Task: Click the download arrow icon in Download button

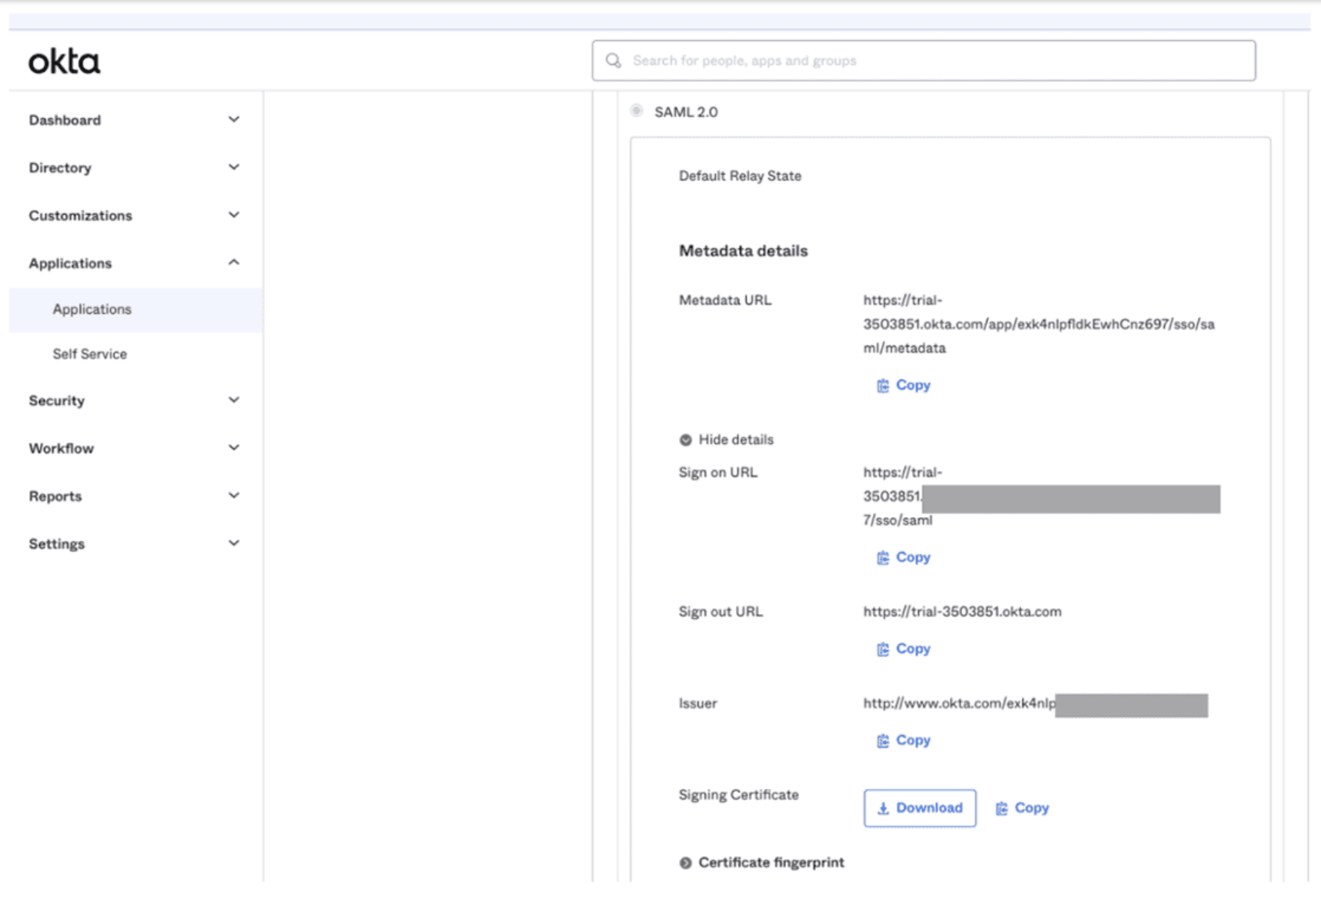Action: click(x=884, y=808)
